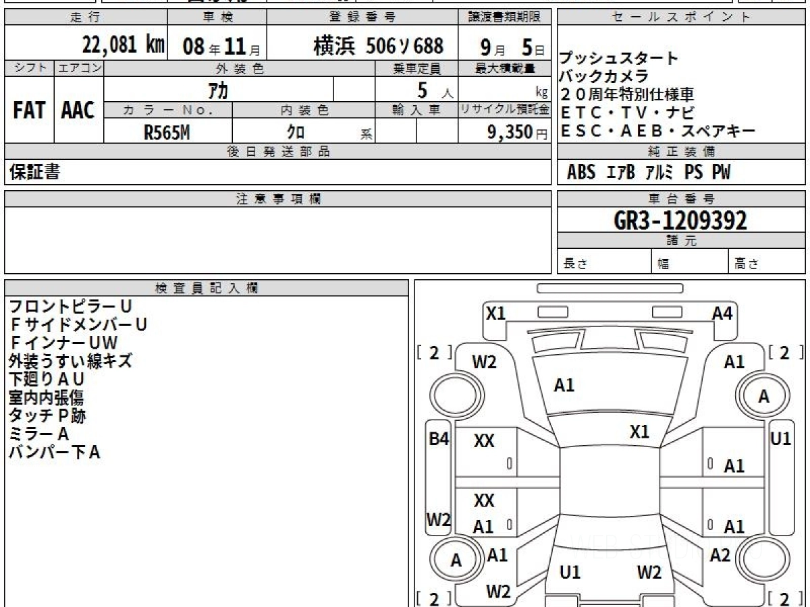Viewport: 810px width, 607px height.
Task: Select the 下廻りAU note
Action: click(x=47, y=379)
